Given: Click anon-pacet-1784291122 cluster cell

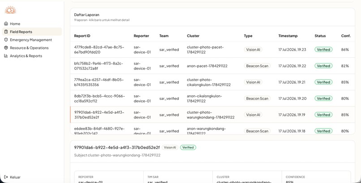Looking at the screenshot, I should [x=207, y=66].
